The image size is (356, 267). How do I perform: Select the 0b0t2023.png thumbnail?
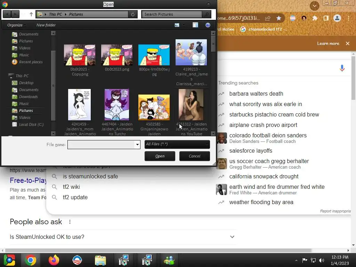pyautogui.click(x=117, y=55)
